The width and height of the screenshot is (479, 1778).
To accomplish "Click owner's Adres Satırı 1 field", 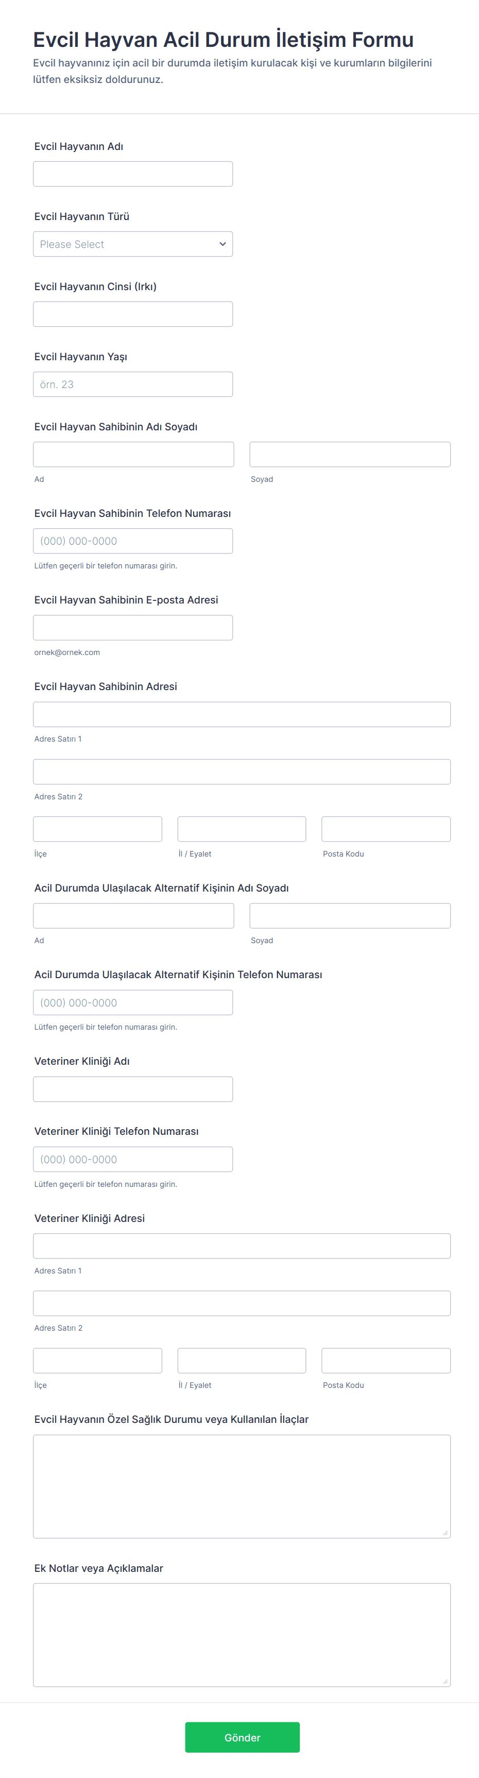I will pyautogui.click(x=241, y=714).
